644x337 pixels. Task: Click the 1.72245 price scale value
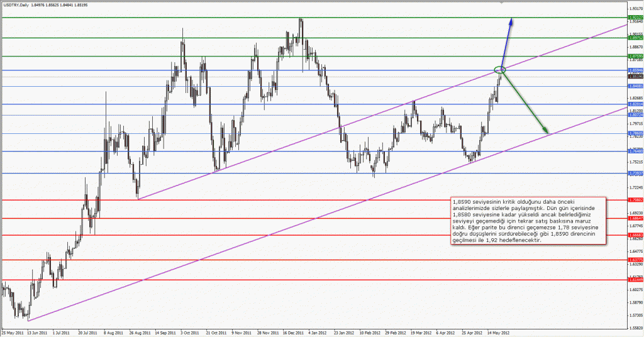pyautogui.click(x=635, y=187)
